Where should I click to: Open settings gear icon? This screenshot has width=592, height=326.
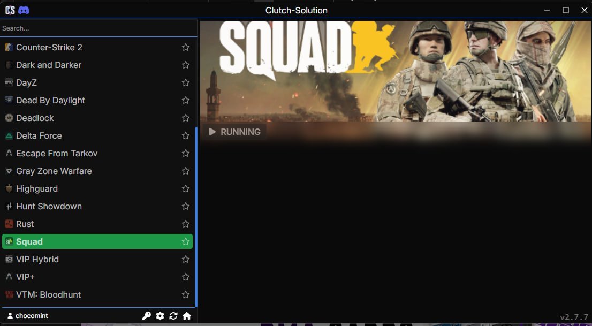pos(160,316)
